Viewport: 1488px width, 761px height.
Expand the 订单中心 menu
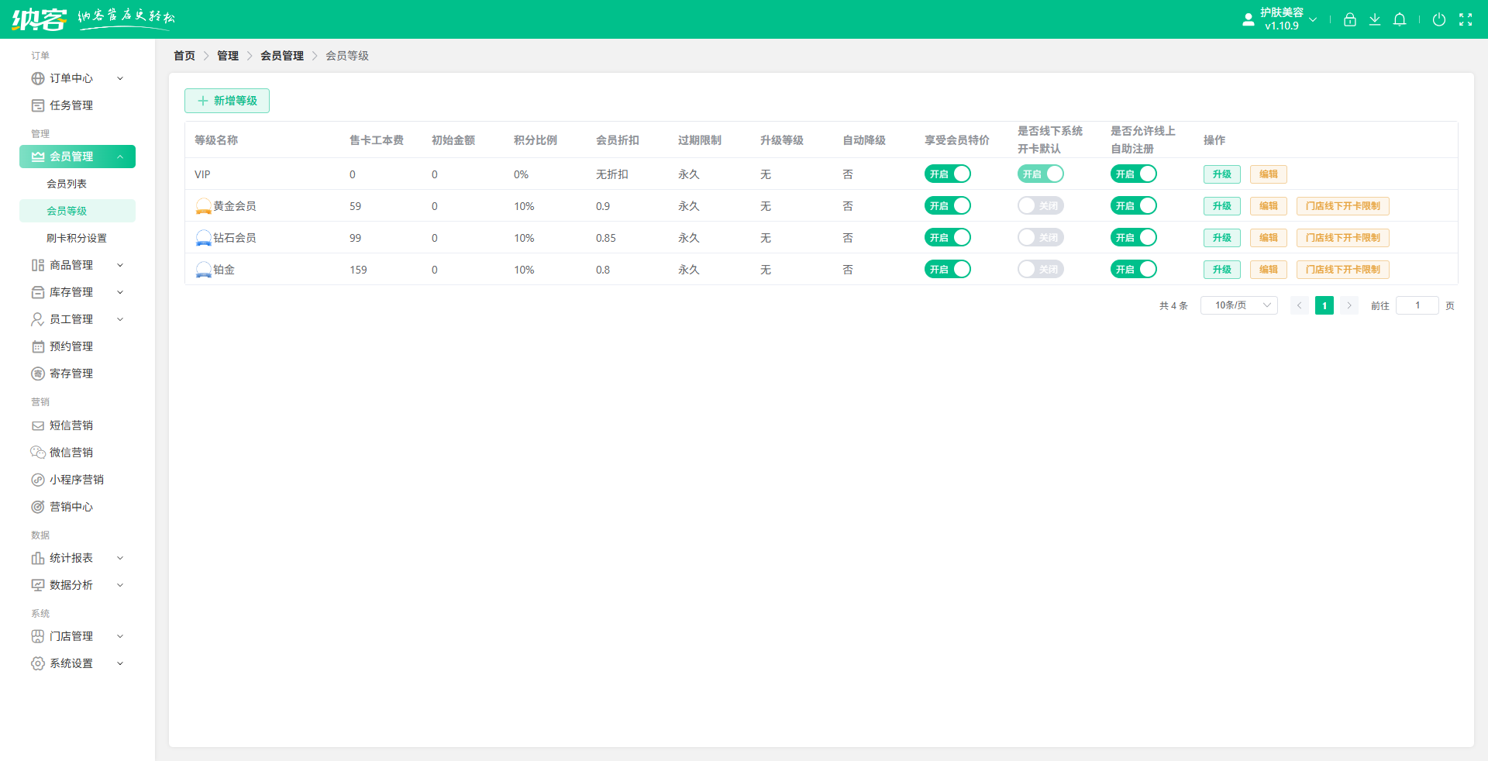click(x=77, y=78)
